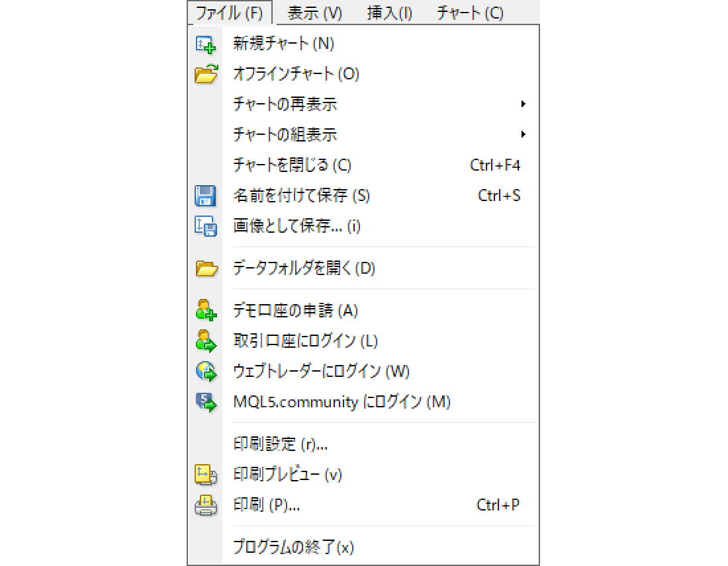728x566 pixels.
Task: Click the printer icon for 印刷 (P)
Action: coord(206,505)
